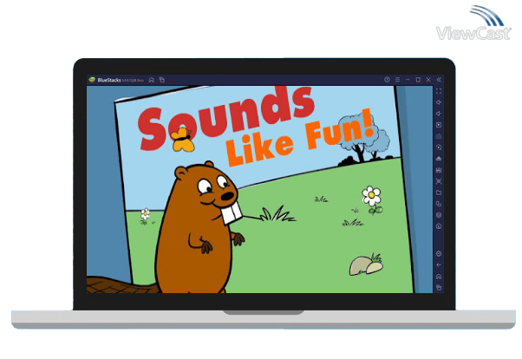
Task: Click the rotate/refresh circular sidebar icon
Action: [x=439, y=226]
